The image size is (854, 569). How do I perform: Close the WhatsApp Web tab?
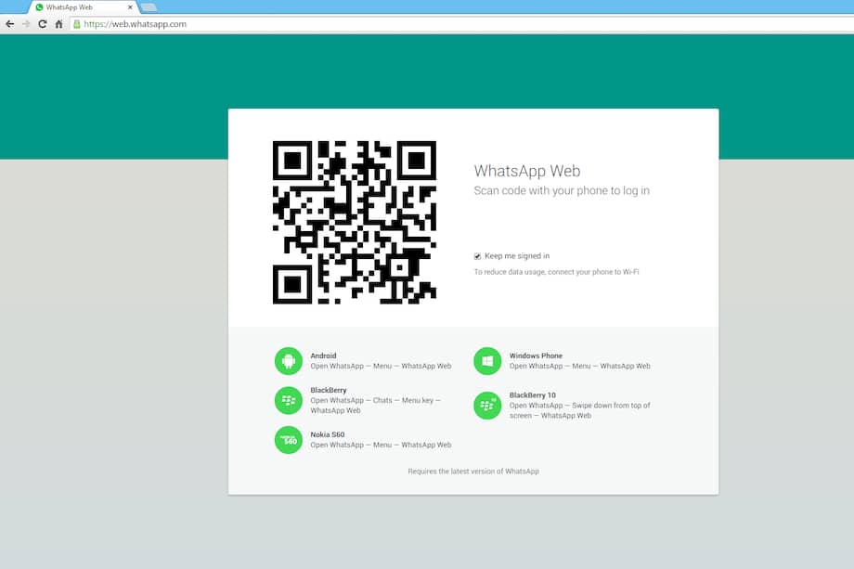tap(129, 6)
